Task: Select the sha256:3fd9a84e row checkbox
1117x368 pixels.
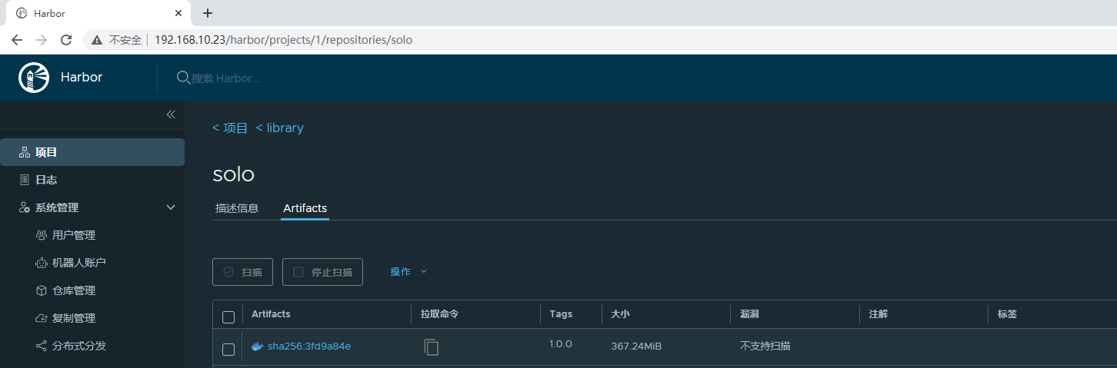Action: click(228, 350)
